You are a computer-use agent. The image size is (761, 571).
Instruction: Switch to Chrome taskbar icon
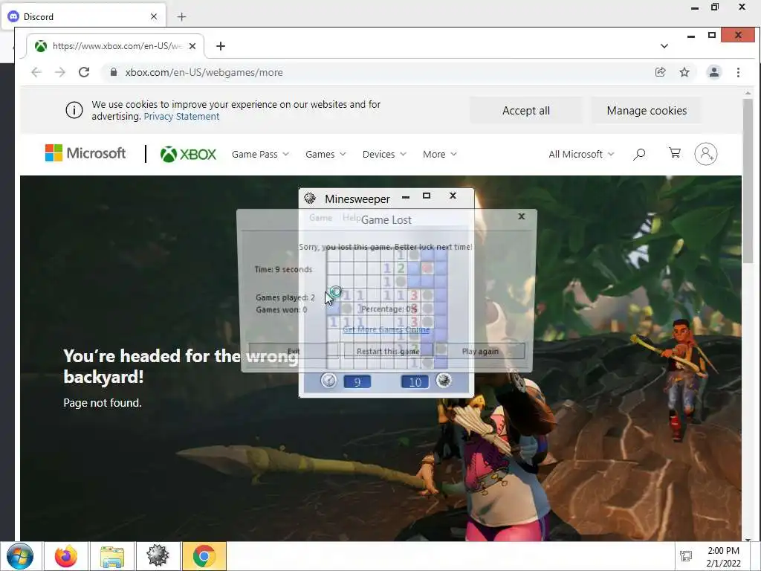[204, 556]
